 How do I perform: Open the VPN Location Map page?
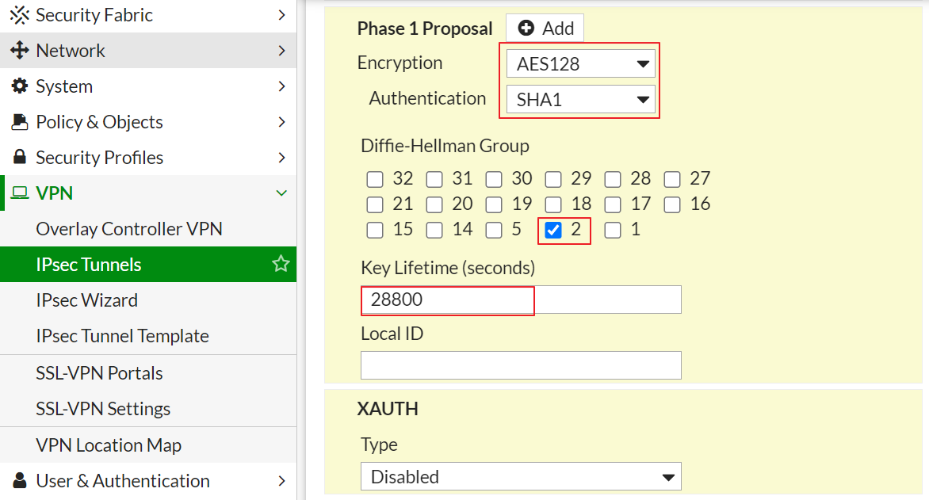pos(109,445)
